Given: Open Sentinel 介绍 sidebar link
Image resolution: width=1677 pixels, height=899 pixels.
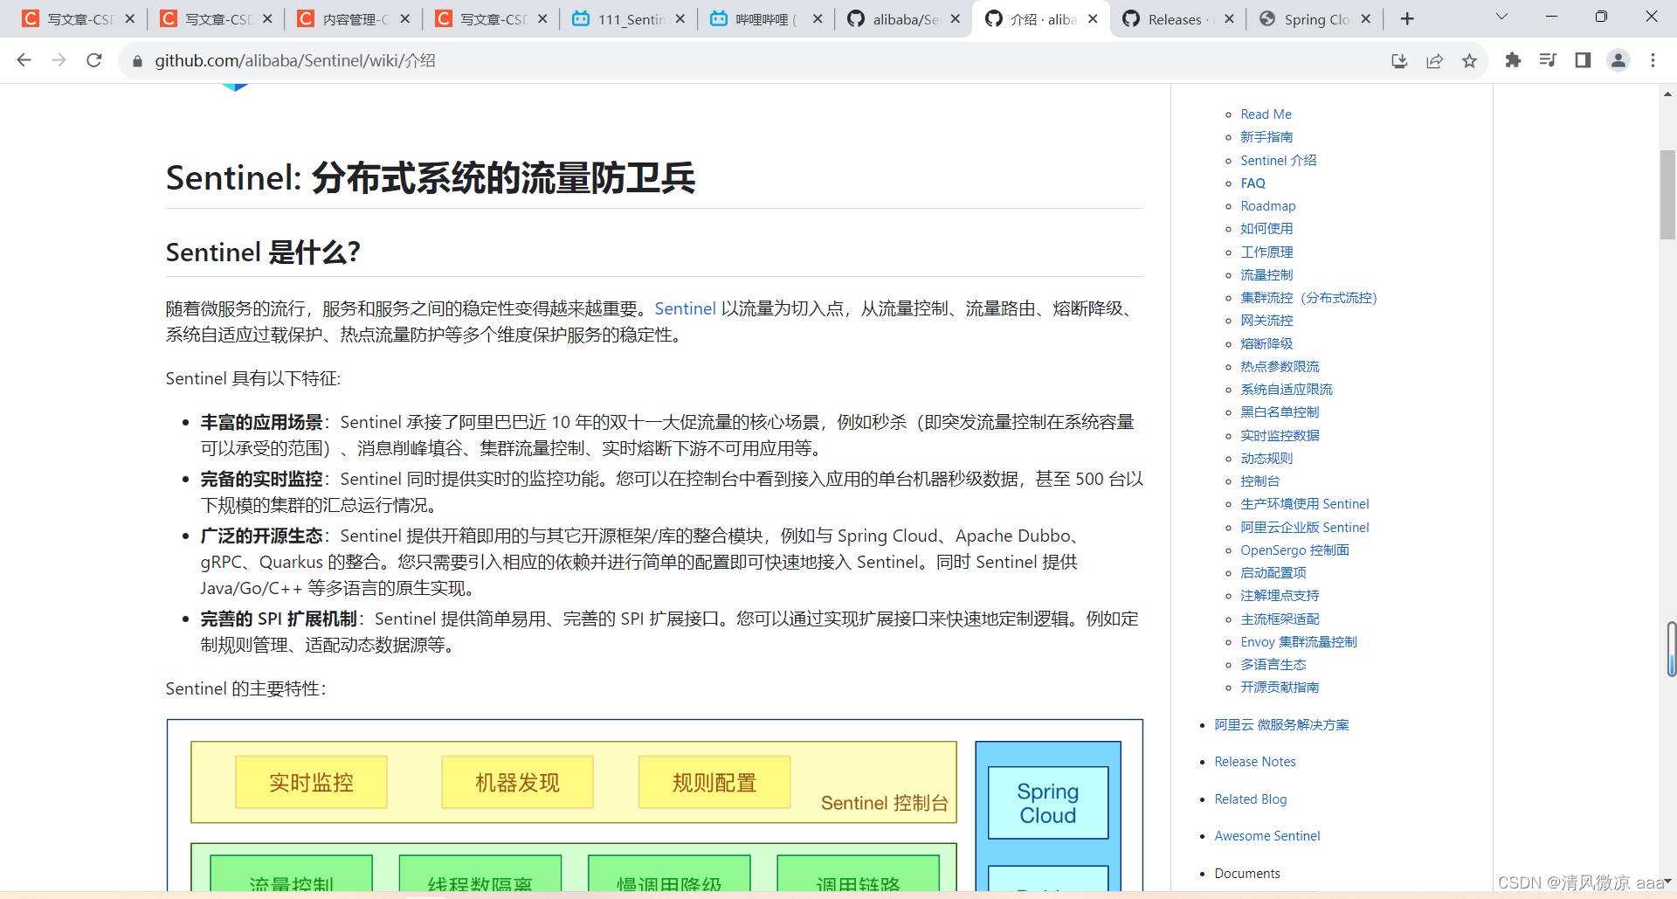Looking at the screenshot, I should point(1278,160).
